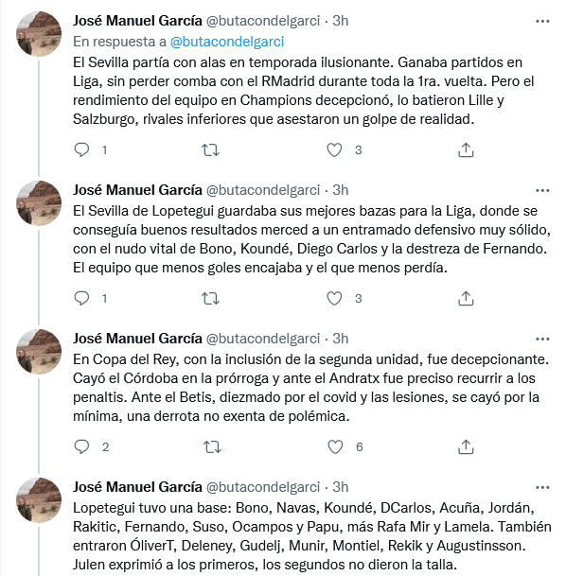
Task: Reply to the Sevilla de Lopetegui tweet
Action: (x=81, y=298)
